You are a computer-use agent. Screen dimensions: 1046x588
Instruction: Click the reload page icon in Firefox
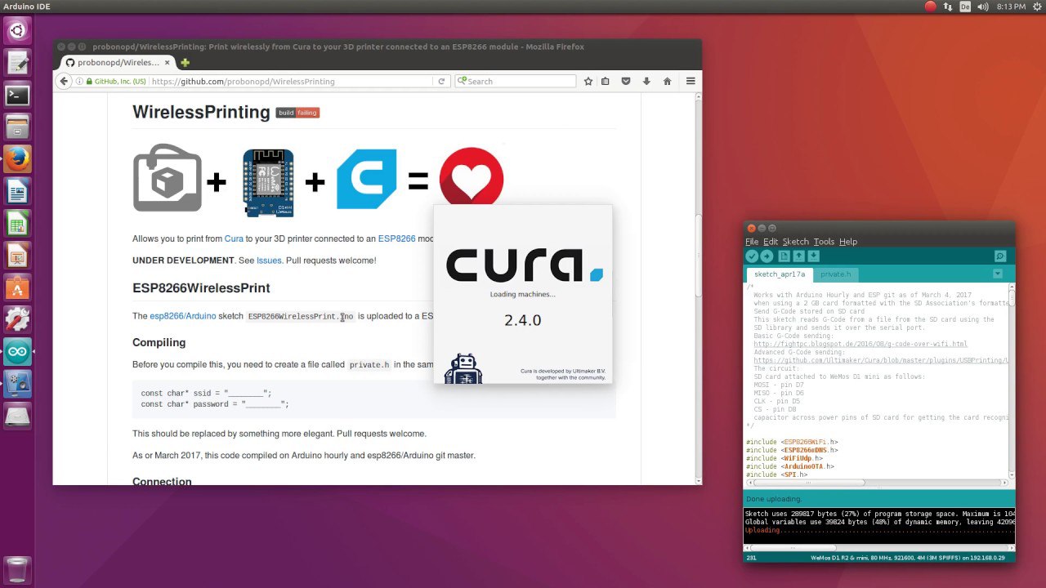pyautogui.click(x=441, y=81)
